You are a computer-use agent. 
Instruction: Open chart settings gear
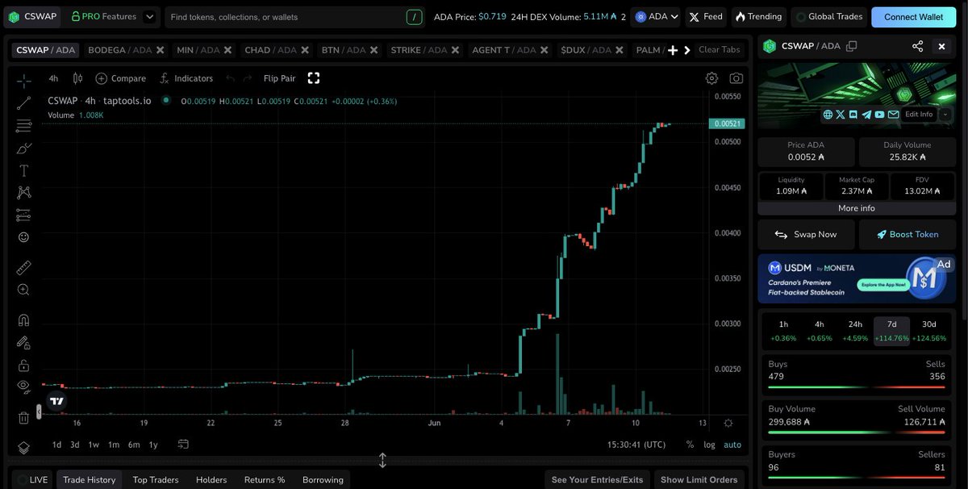[x=711, y=78]
